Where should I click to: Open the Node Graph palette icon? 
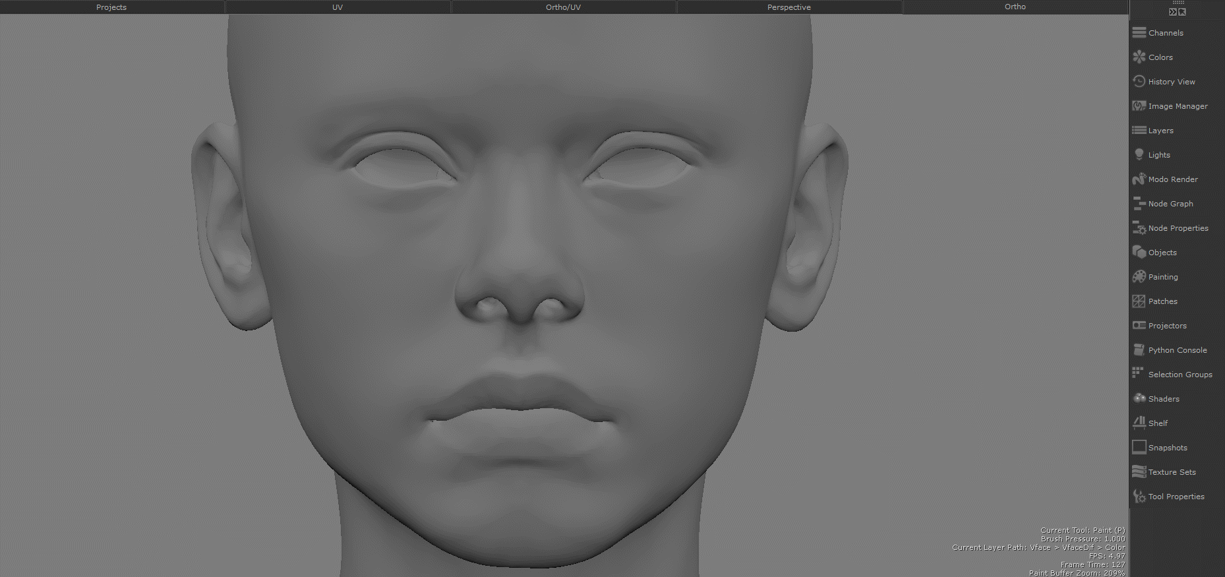(1139, 203)
